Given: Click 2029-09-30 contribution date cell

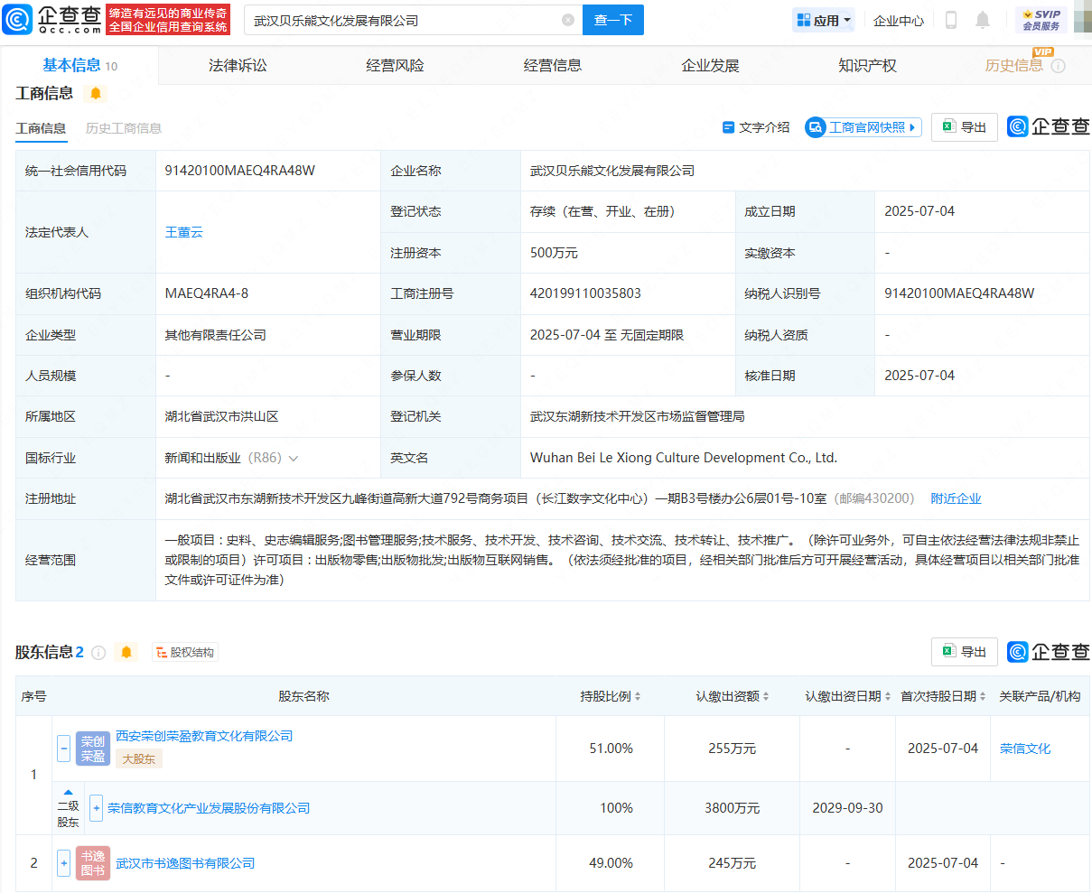Looking at the screenshot, I should pyautogui.click(x=847, y=808).
